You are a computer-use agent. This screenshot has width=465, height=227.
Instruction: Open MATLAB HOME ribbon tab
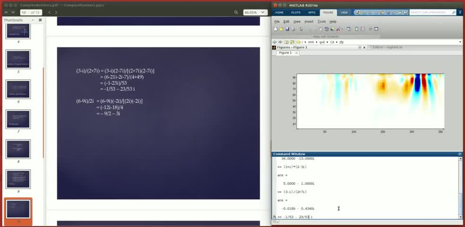coord(279,12)
